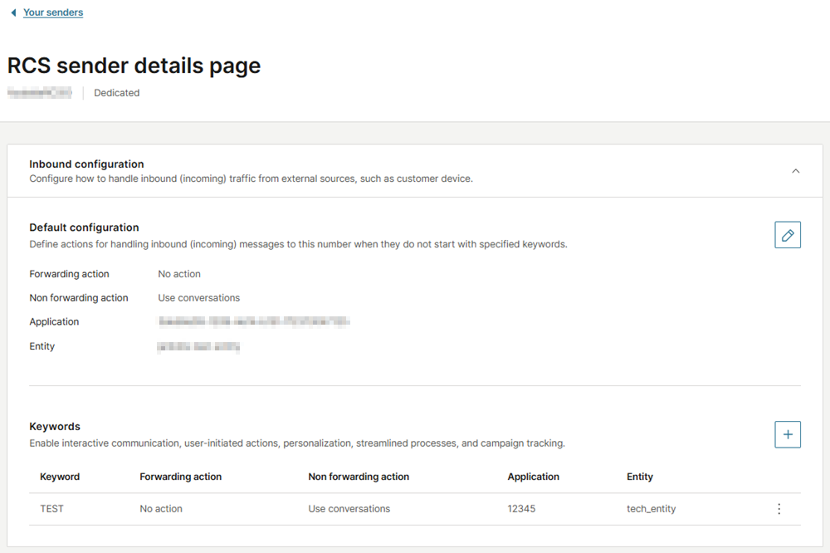The image size is (830, 553).
Task: Click the pencil icon to edit Default configuration
Action: (x=787, y=234)
